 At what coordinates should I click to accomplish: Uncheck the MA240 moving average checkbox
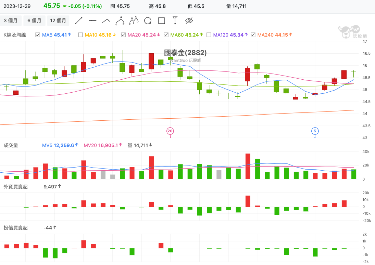[253, 35]
